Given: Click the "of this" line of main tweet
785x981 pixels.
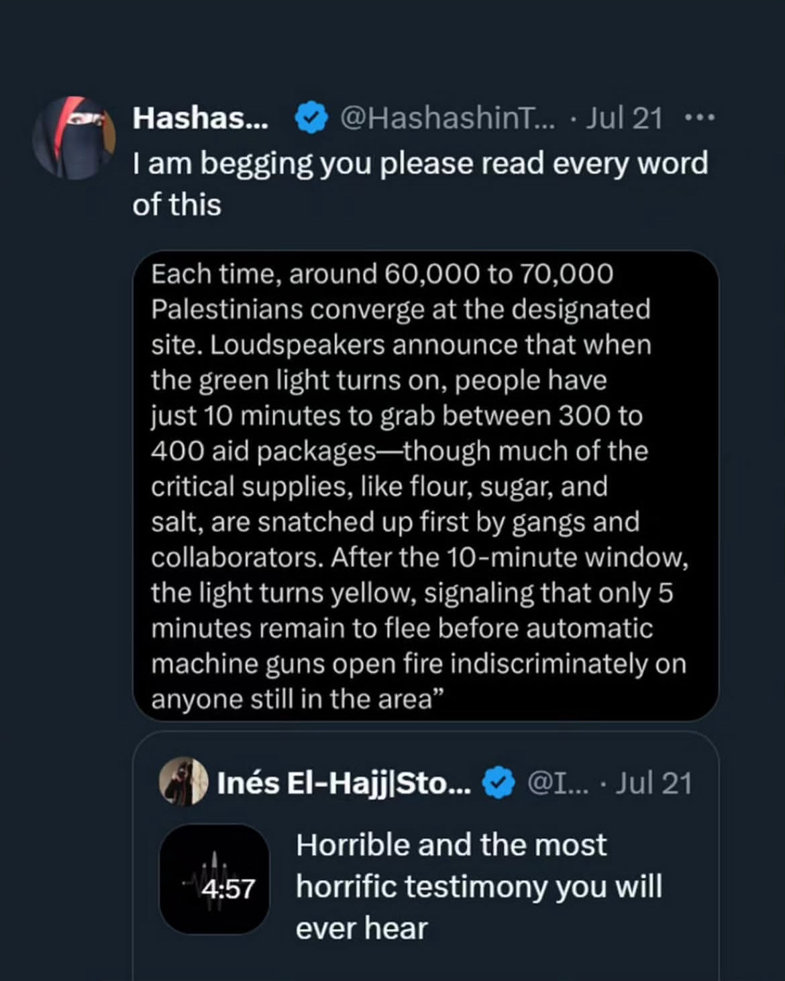Looking at the screenshot, I should click(x=176, y=205).
